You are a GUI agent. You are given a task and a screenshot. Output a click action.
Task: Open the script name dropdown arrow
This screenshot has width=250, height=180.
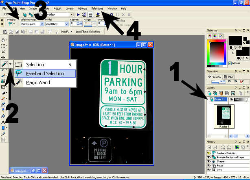pyautogui.click(x=72, y=15)
